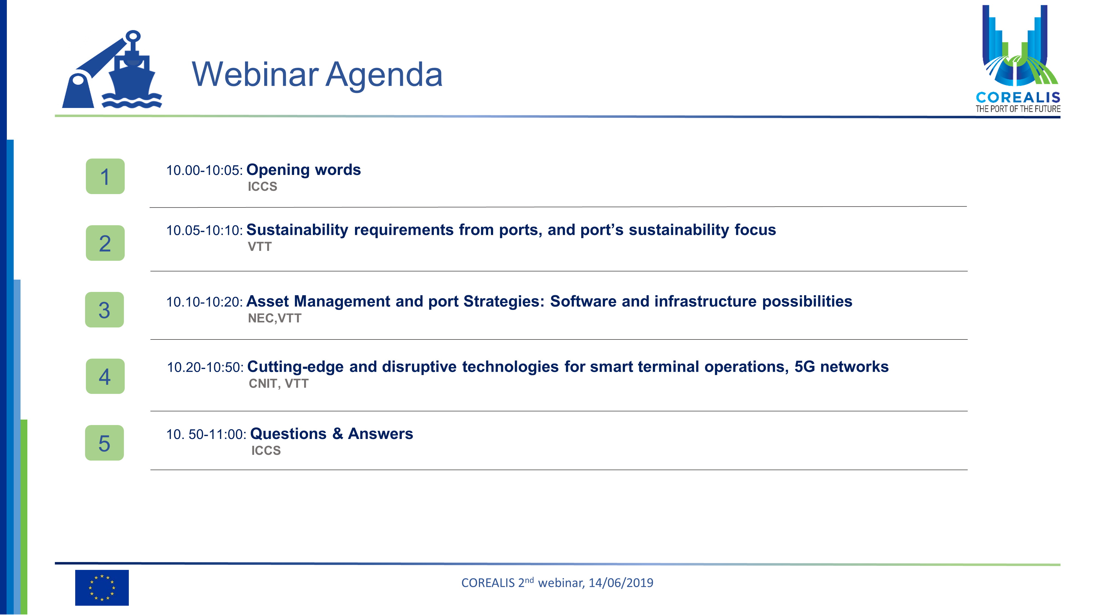Select the green number 1 badge
The image size is (1094, 615).
point(105,177)
